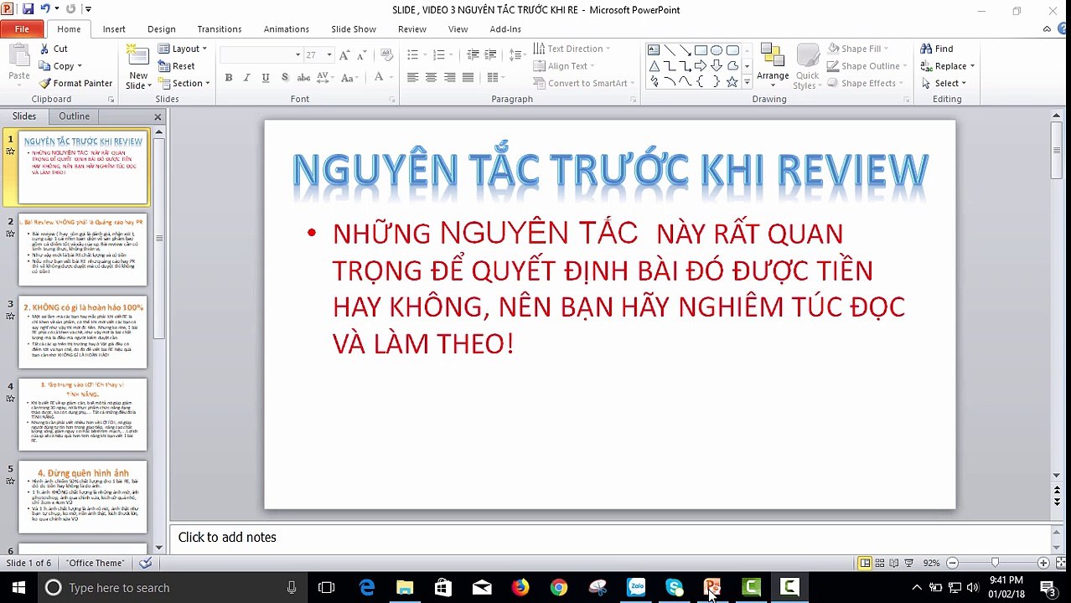
Task: Open Google Chrome from the taskbar
Action: click(x=558, y=588)
